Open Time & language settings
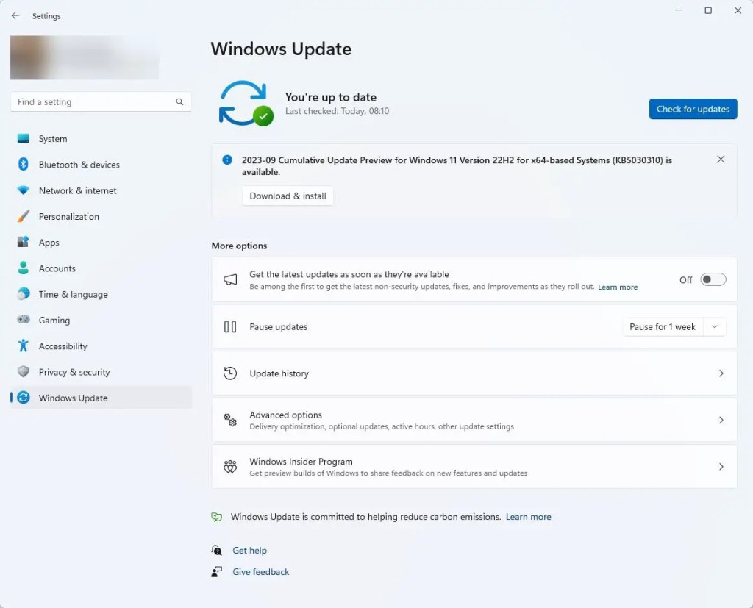The height and width of the screenshot is (608, 753). coord(101,294)
